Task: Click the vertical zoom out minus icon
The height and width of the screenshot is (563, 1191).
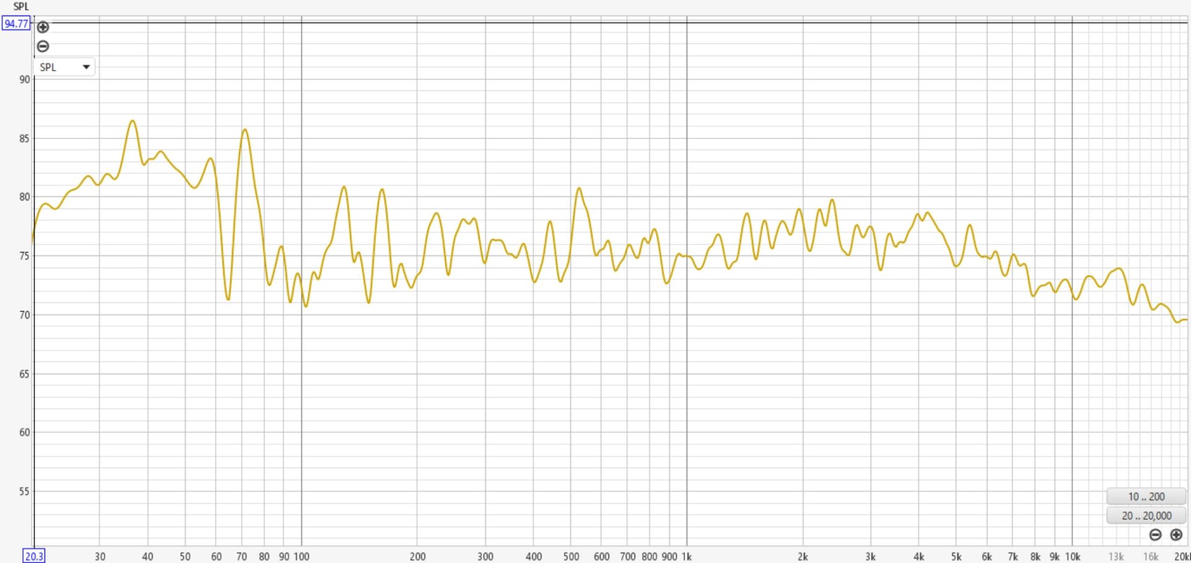Action: point(43,46)
